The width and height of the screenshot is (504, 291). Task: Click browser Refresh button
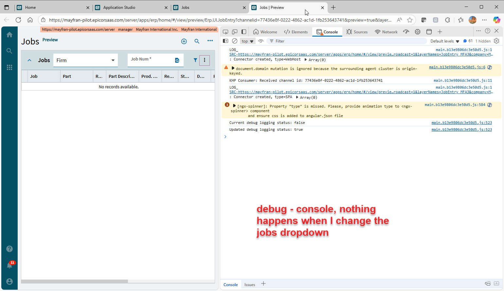coord(18,20)
